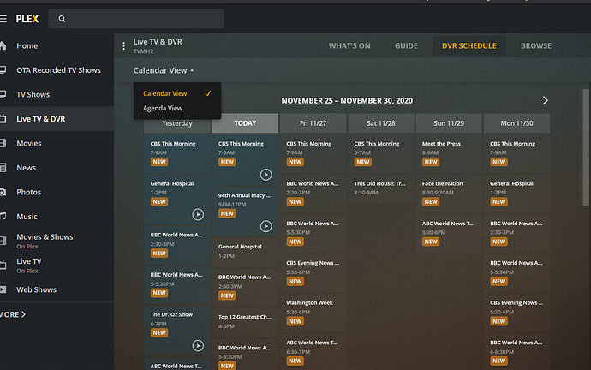Open This Old House entry on Saturday
591x370 pixels.
(380, 188)
